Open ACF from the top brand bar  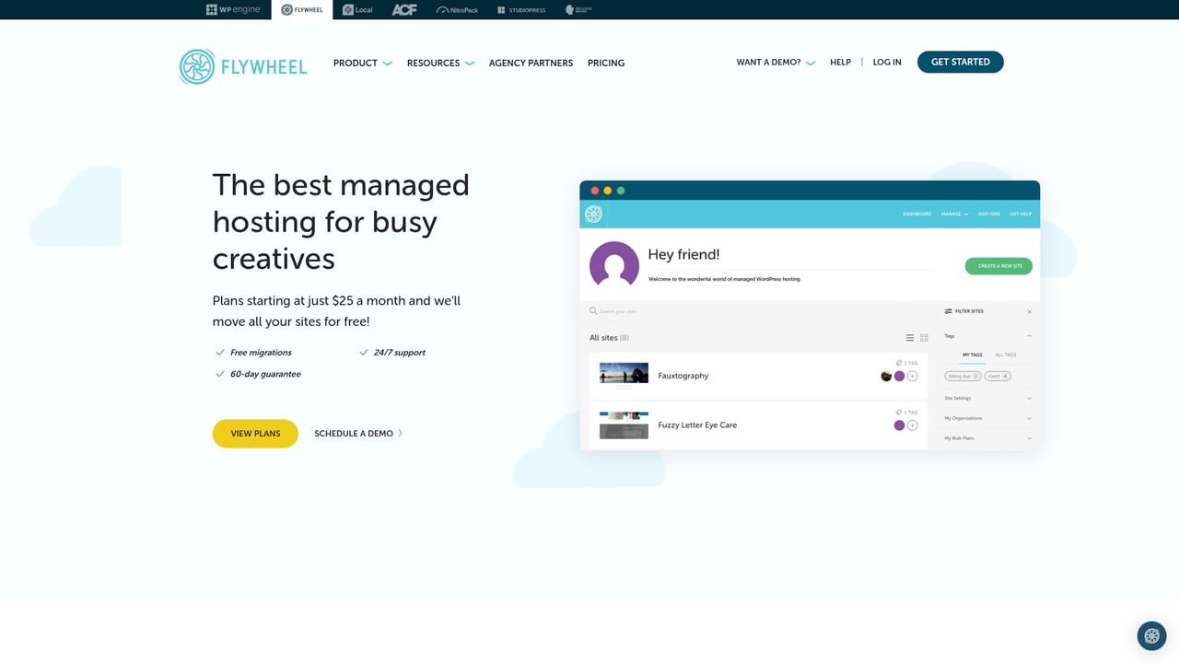click(403, 9)
